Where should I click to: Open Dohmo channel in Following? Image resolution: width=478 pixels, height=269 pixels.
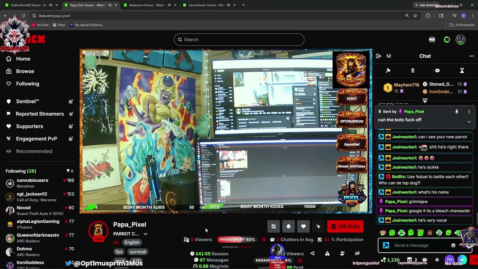(x=40, y=251)
